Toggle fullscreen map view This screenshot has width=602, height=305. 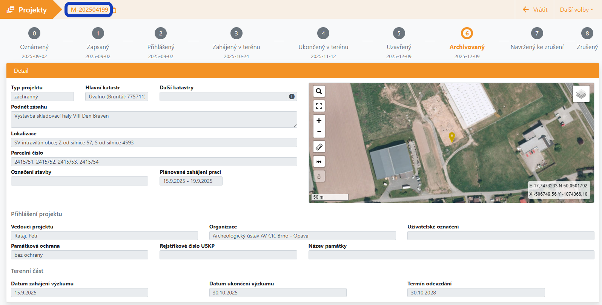(319, 106)
